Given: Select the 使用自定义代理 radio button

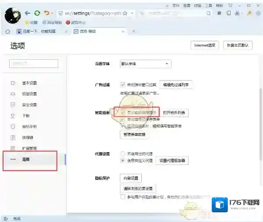Looking at the screenshot, I should coord(123,161).
